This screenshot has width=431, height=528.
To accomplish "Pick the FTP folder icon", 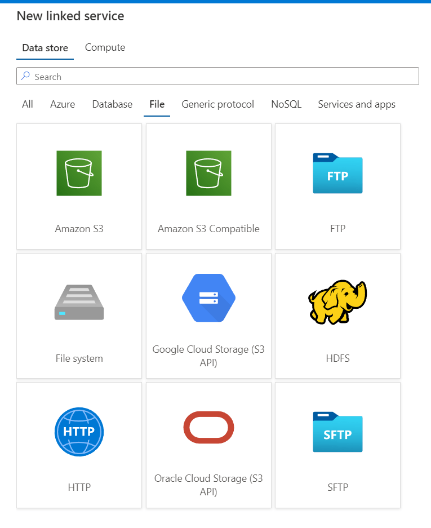I will (337, 174).
